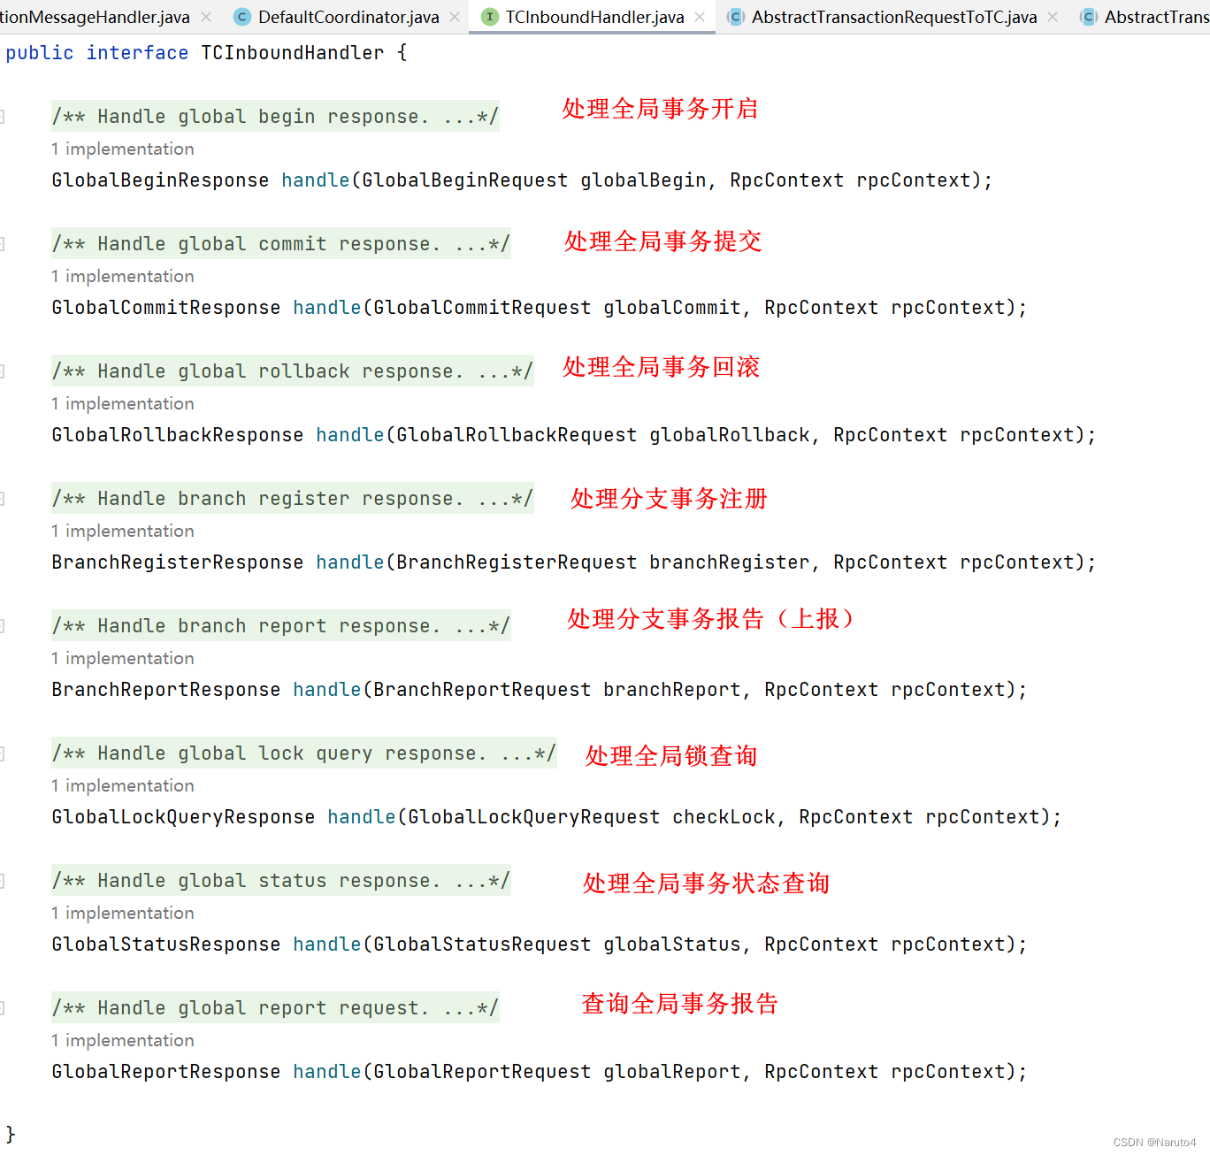Expand the 'Handle branch report response' doc comment
1210x1155 pixels.
pos(280,626)
